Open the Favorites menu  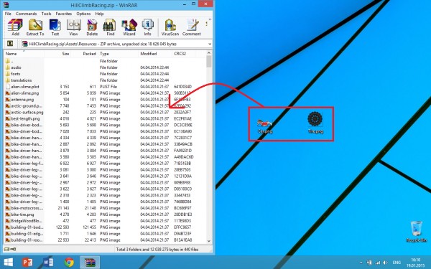(64, 14)
